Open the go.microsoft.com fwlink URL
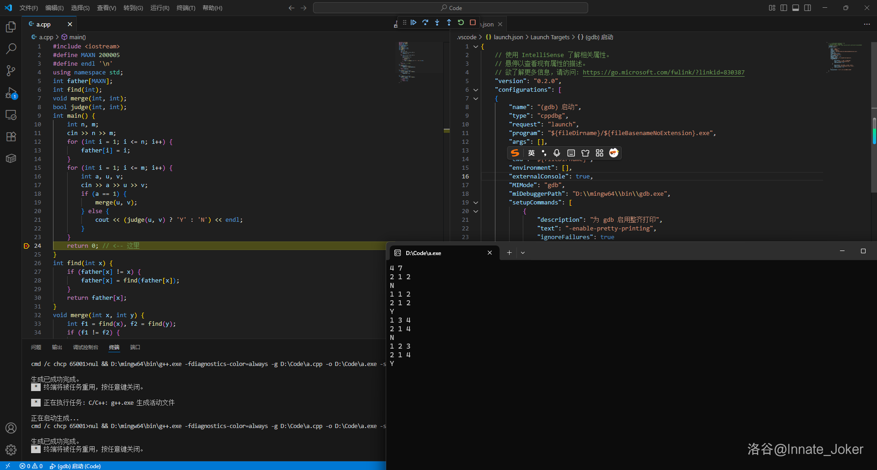Viewport: 877px width, 470px height. coord(663,73)
